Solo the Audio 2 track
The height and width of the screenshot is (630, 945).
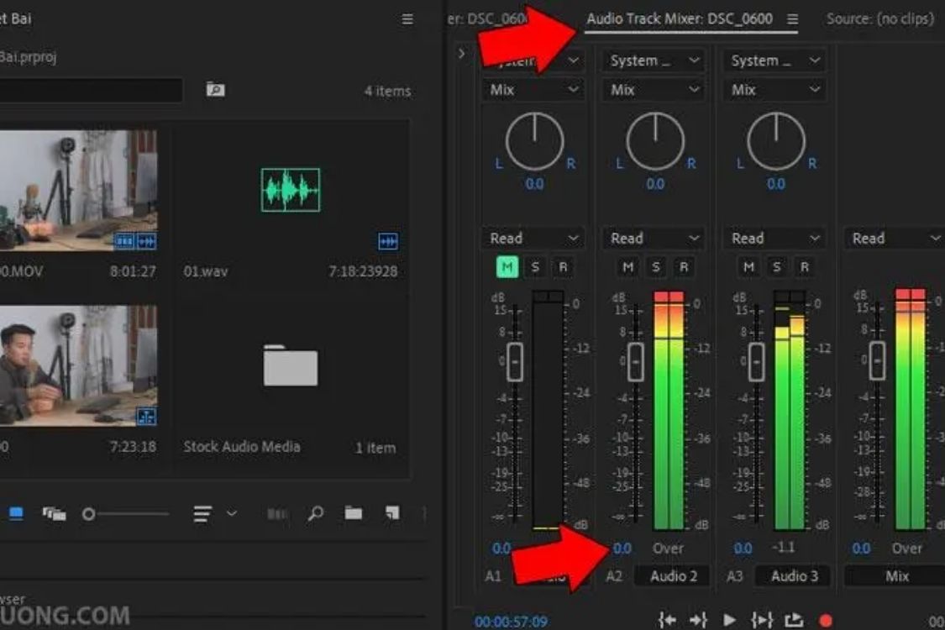(x=656, y=267)
